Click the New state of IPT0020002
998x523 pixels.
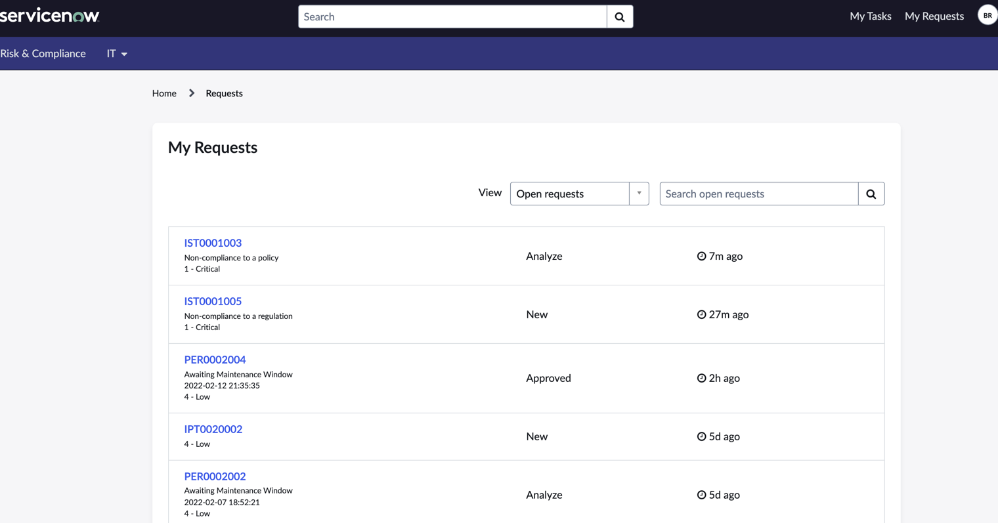[537, 436]
